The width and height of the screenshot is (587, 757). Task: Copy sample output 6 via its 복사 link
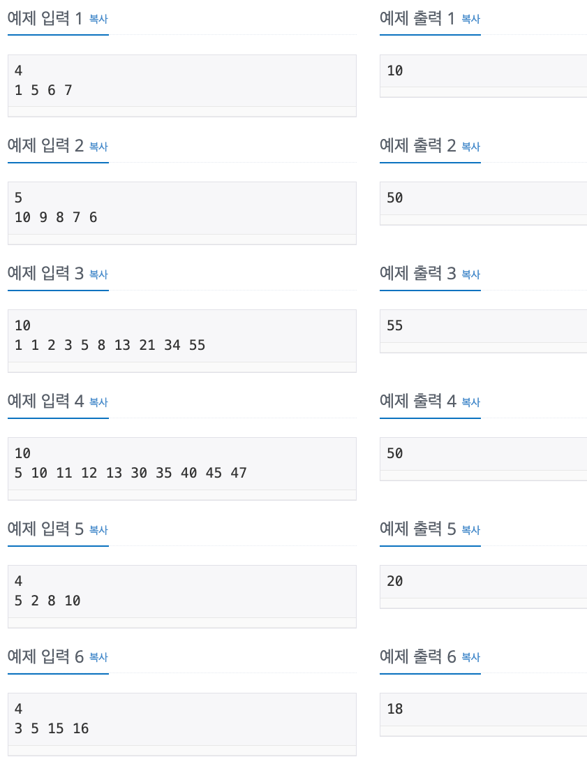pyautogui.click(x=470, y=658)
